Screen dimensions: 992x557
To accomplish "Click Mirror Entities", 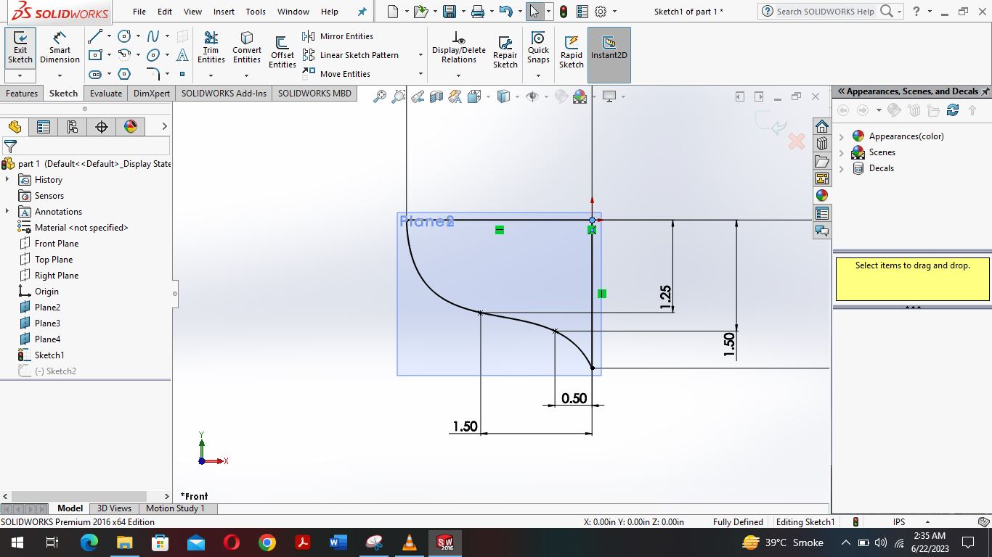I will click(x=338, y=36).
